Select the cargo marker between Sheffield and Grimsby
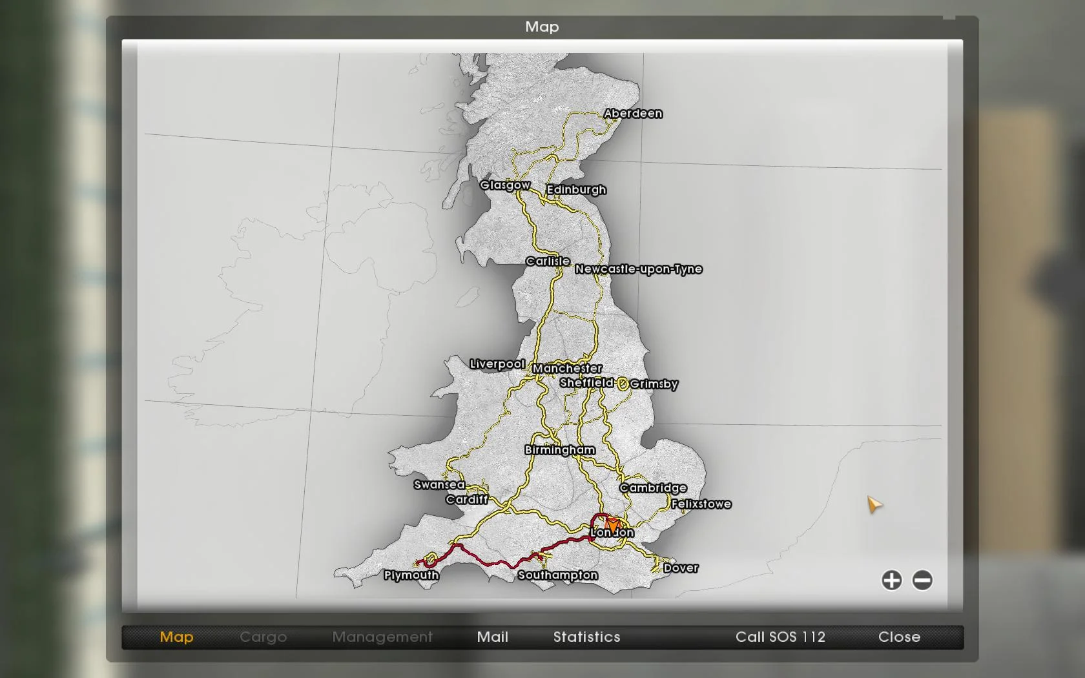The width and height of the screenshot is (1085, 678). 621,384
